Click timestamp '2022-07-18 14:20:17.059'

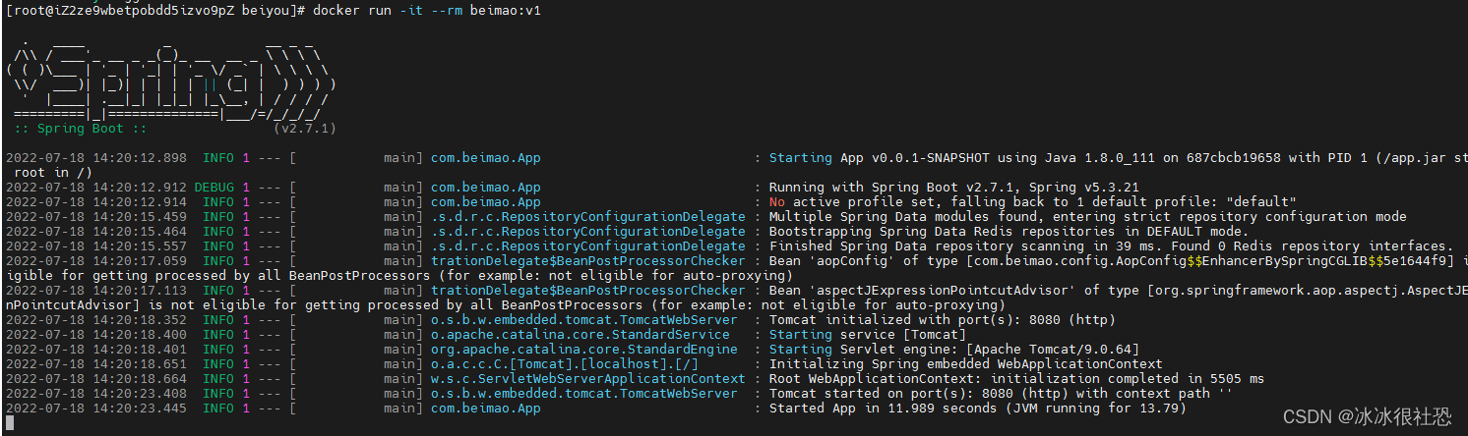95,261
